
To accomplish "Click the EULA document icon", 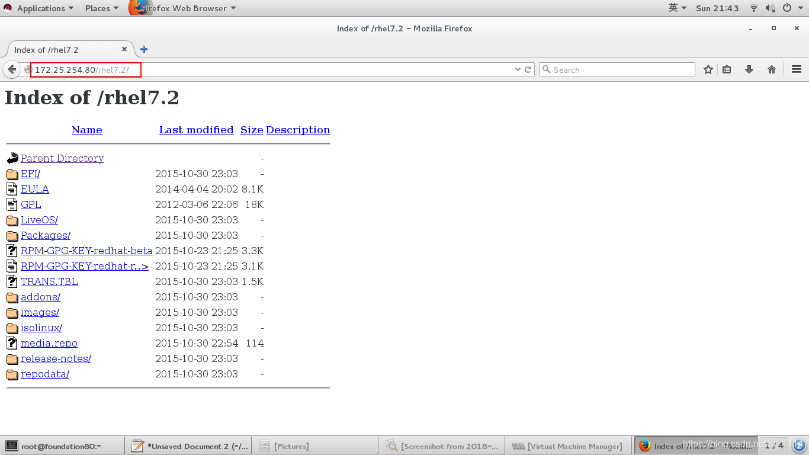I will (x=12, y=190).
